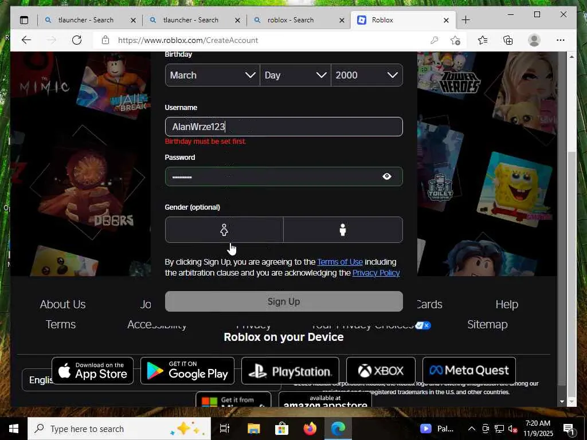
Task: Click the Sign Up button
Action: (x=284, y=301)
